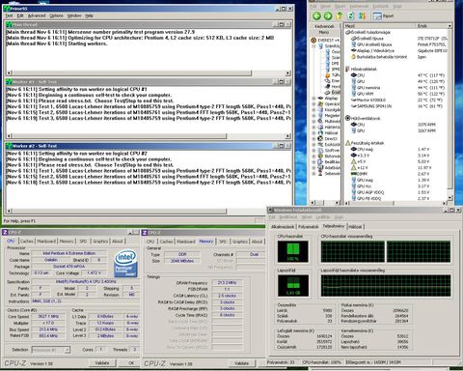Screen dimensions: 463x371
Task: Click the Prime95 title bar icon
Action: click(7, 9)
